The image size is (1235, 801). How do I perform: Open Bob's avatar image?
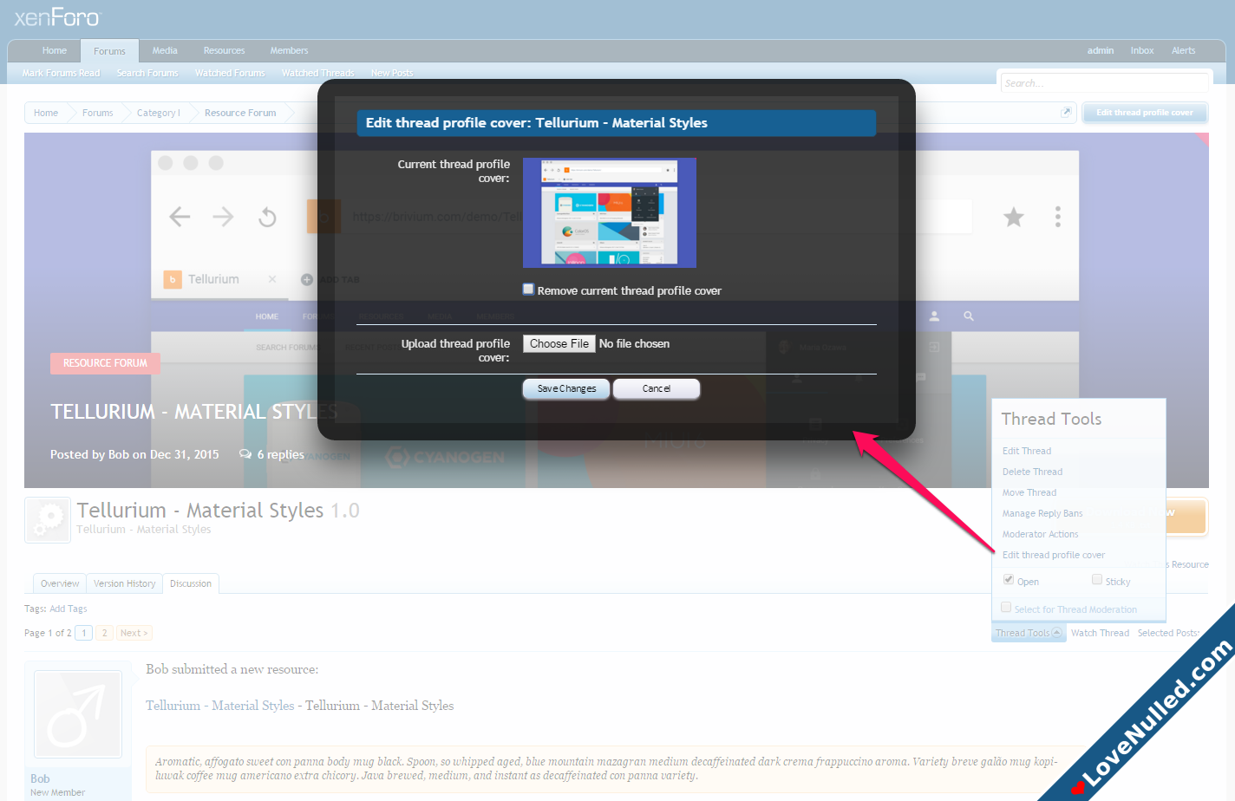(77, 714)
